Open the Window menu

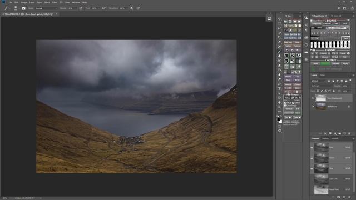(76, 2)
